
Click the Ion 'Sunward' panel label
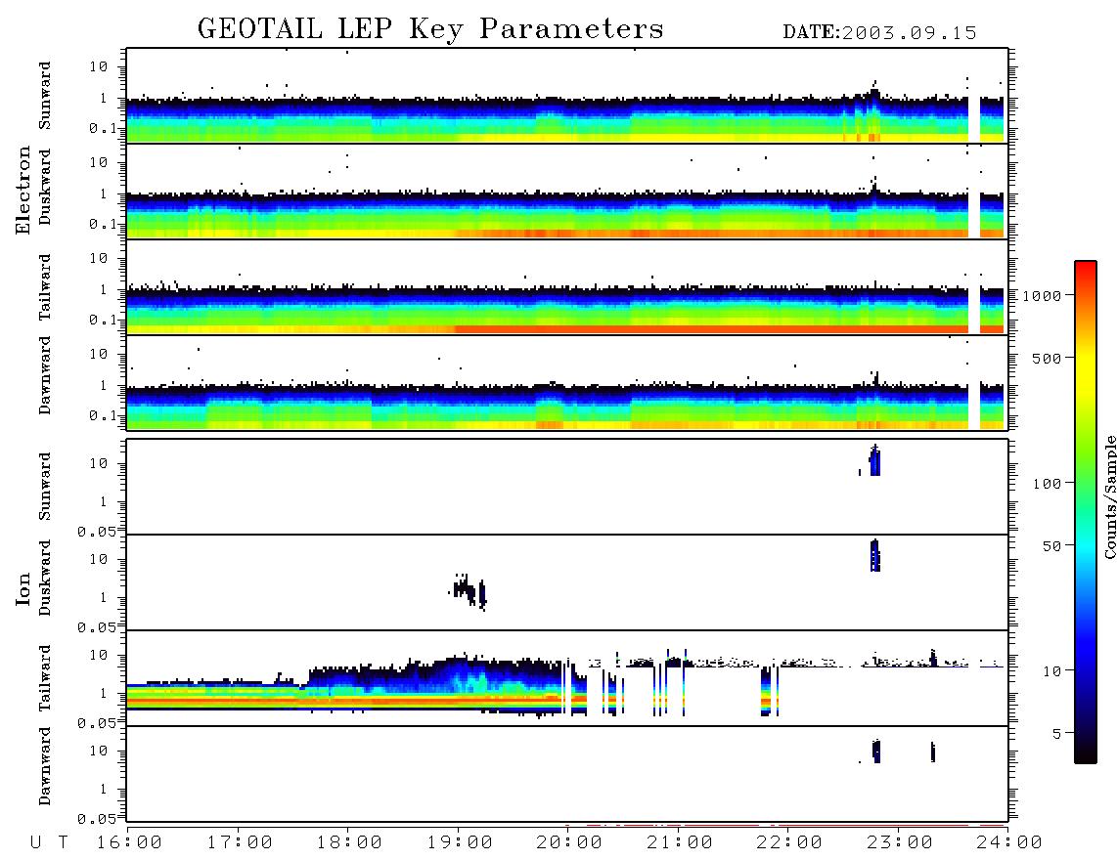pos(45,487)
